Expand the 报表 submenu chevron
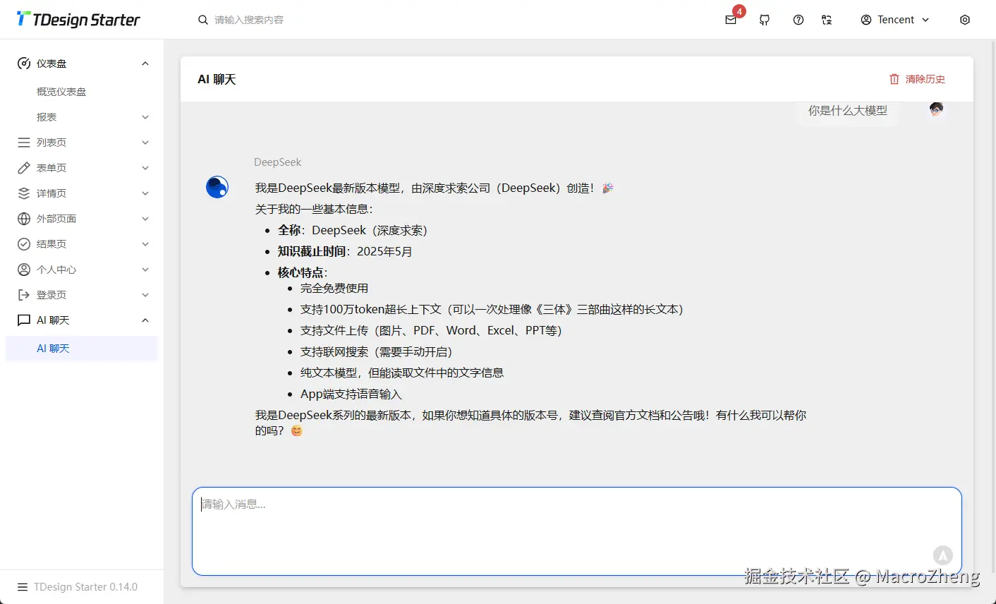The width and height of the screenshot is (996, 604). click(145, 117)
